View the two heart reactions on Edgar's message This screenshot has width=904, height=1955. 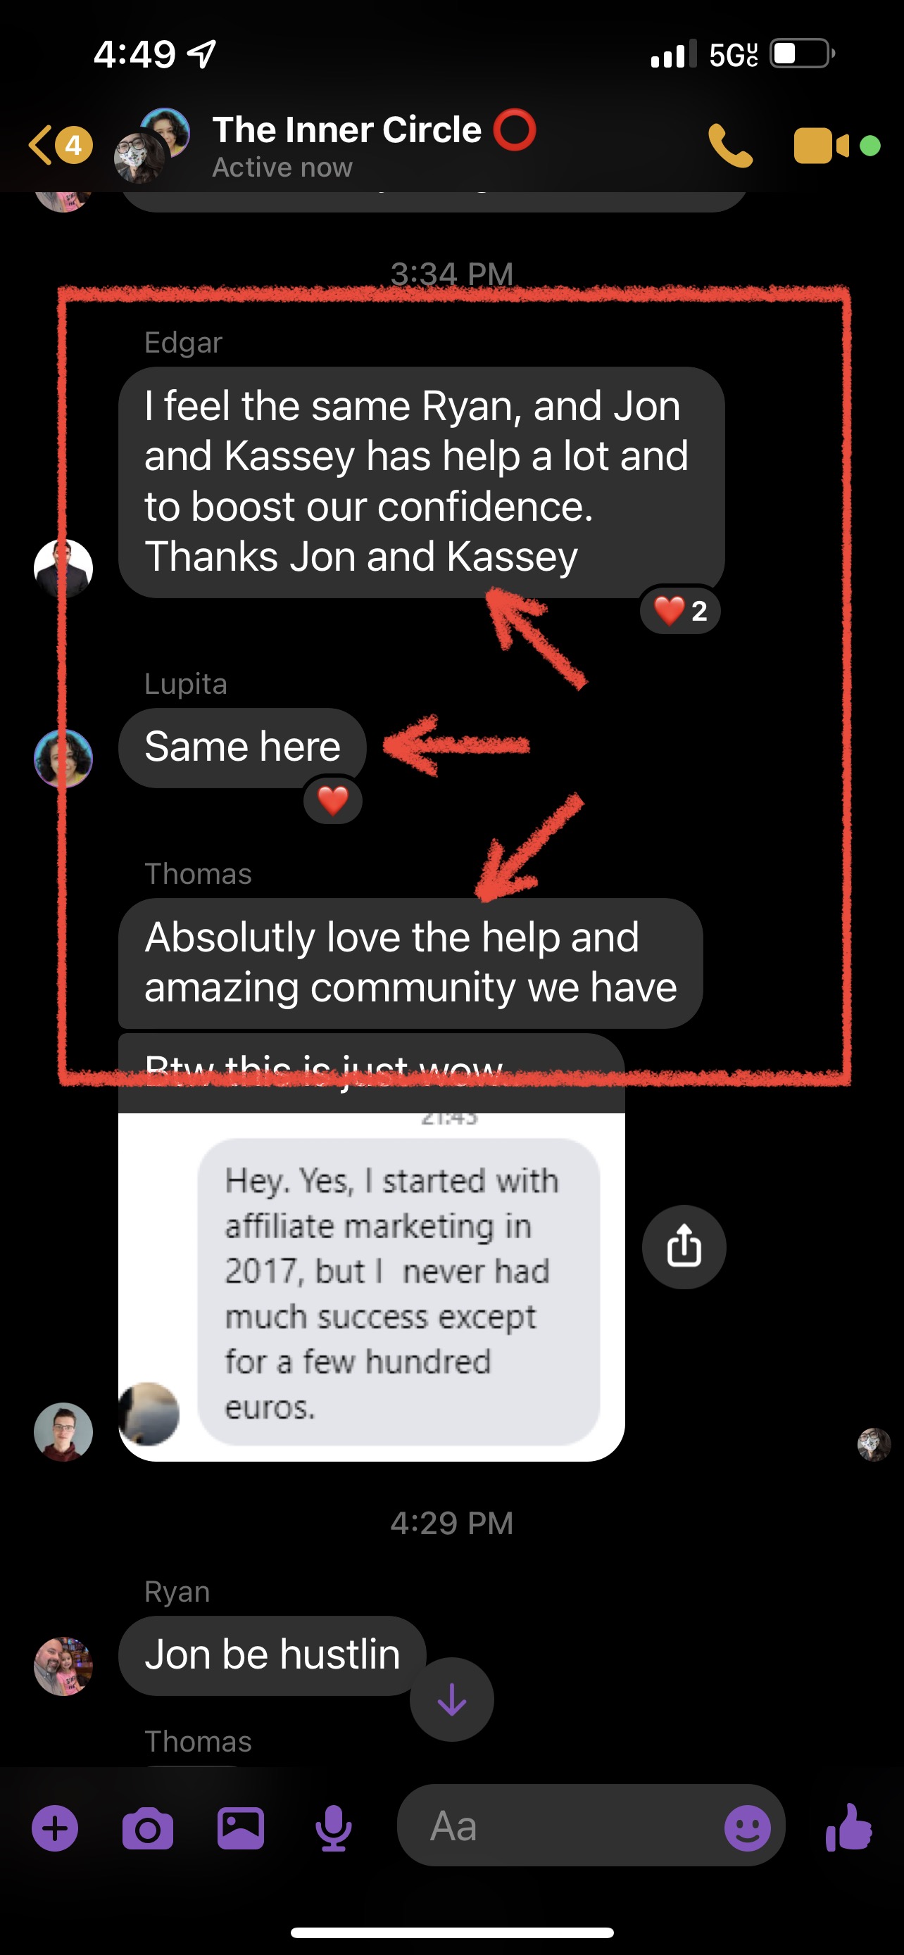680,610
